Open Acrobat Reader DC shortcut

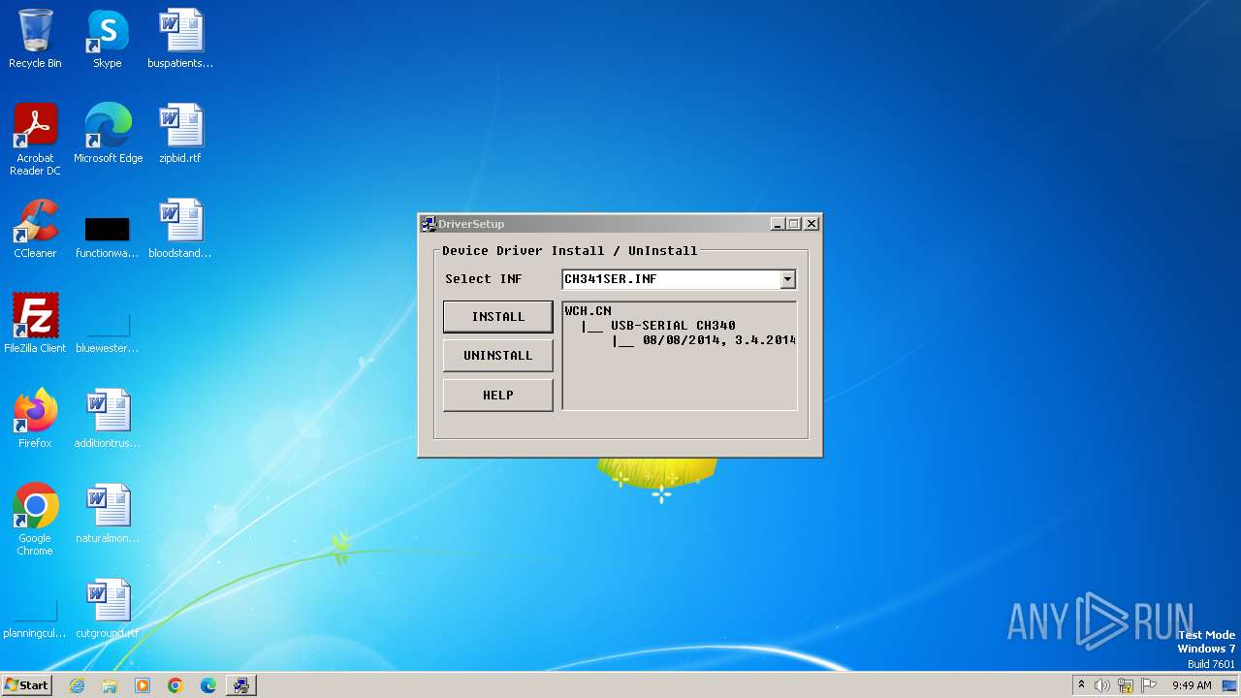(x=35, y=140)
